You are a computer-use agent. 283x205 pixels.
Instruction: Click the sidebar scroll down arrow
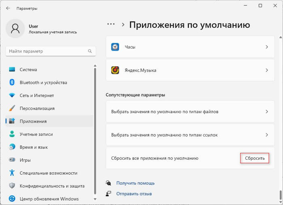click(x=95, y=199)
